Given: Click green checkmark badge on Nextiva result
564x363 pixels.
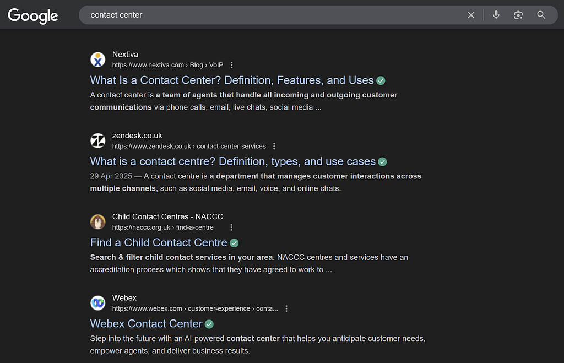Looking at the screenshot, I should [381, 80].
